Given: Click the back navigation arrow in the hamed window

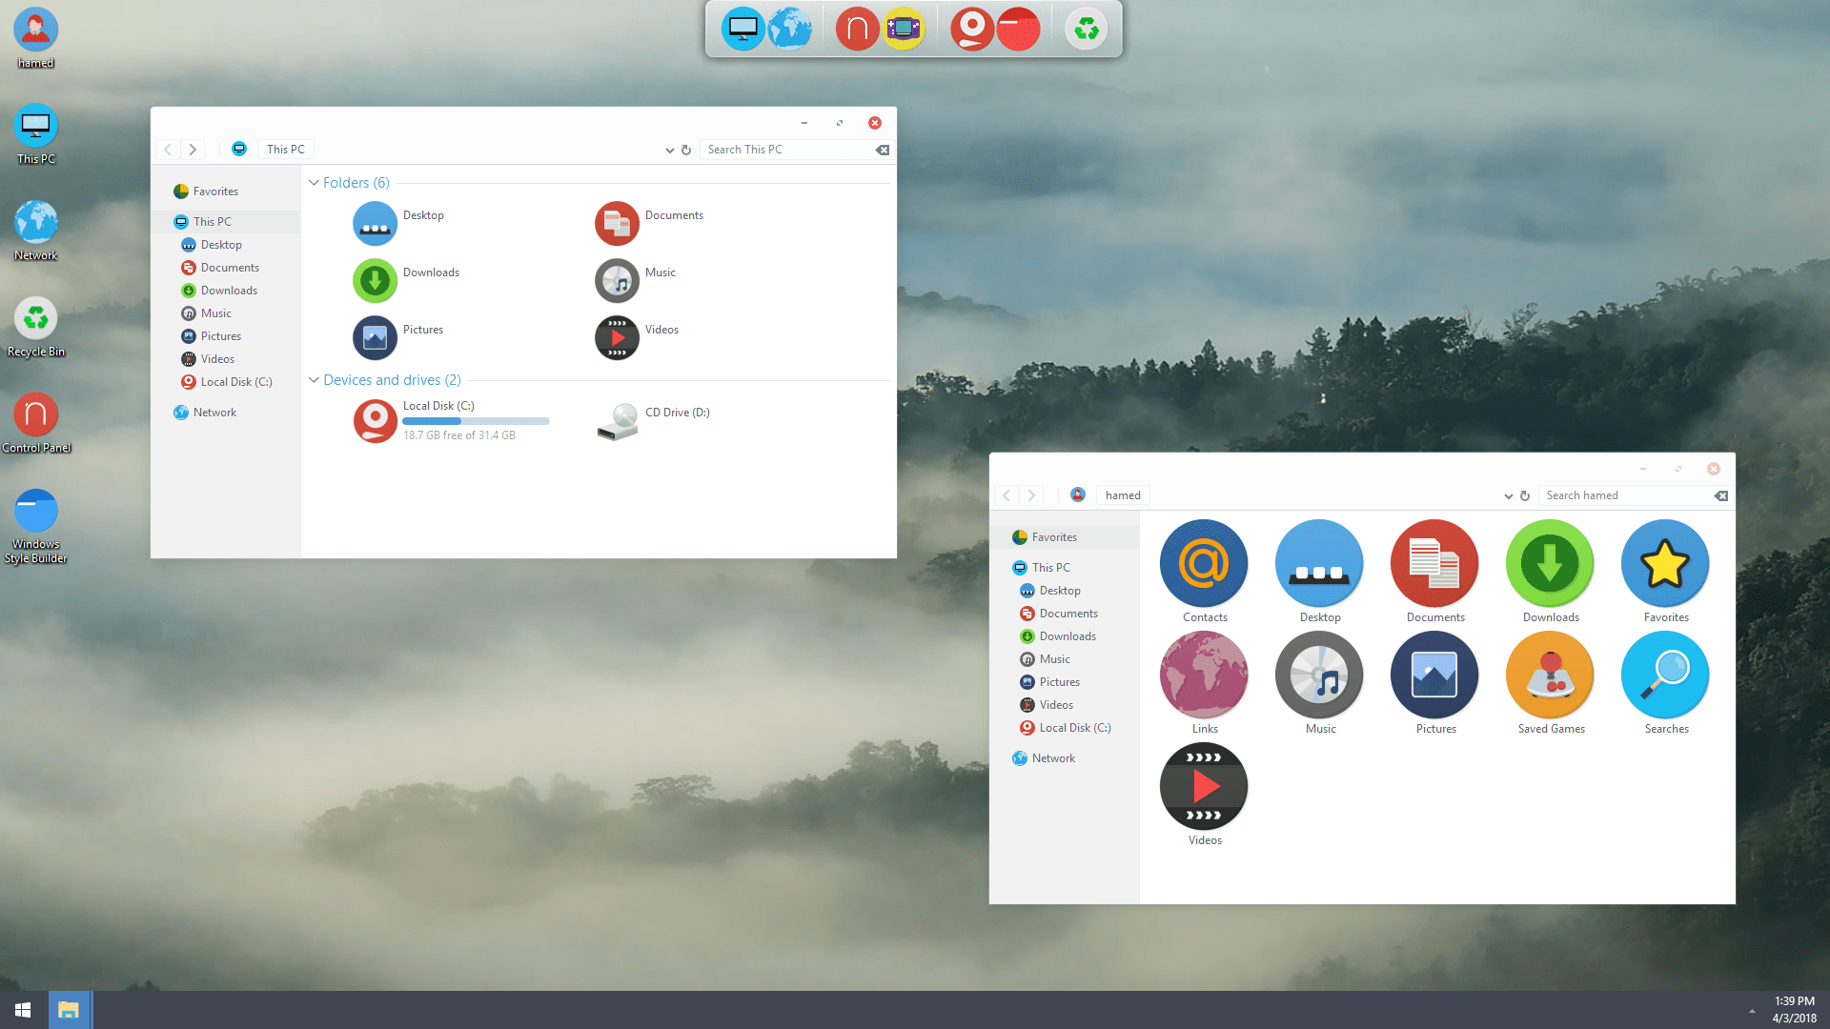Looking at the screenshot, I should [1006, 494].
